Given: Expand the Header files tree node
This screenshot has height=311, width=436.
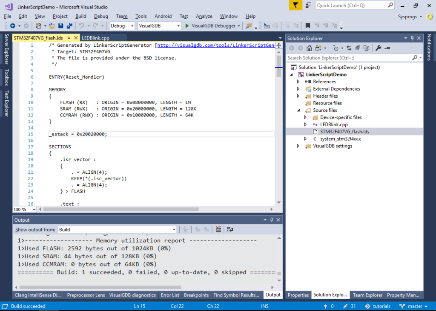Looking at the screenshot, I should coord(298,96).
